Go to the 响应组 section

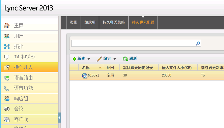[29, 99]
